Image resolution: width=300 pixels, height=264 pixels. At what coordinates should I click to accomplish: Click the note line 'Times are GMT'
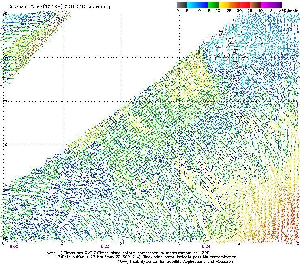78,253
